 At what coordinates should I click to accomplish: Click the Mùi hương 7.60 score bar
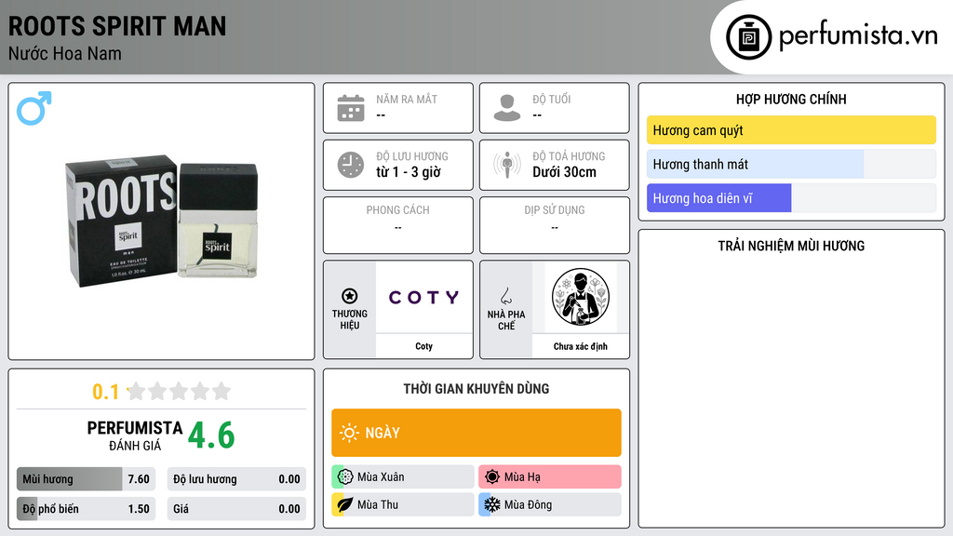point(87,479)
